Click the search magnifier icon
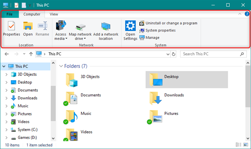This screenshot has width=251, height=149. [x=242, y=54]
